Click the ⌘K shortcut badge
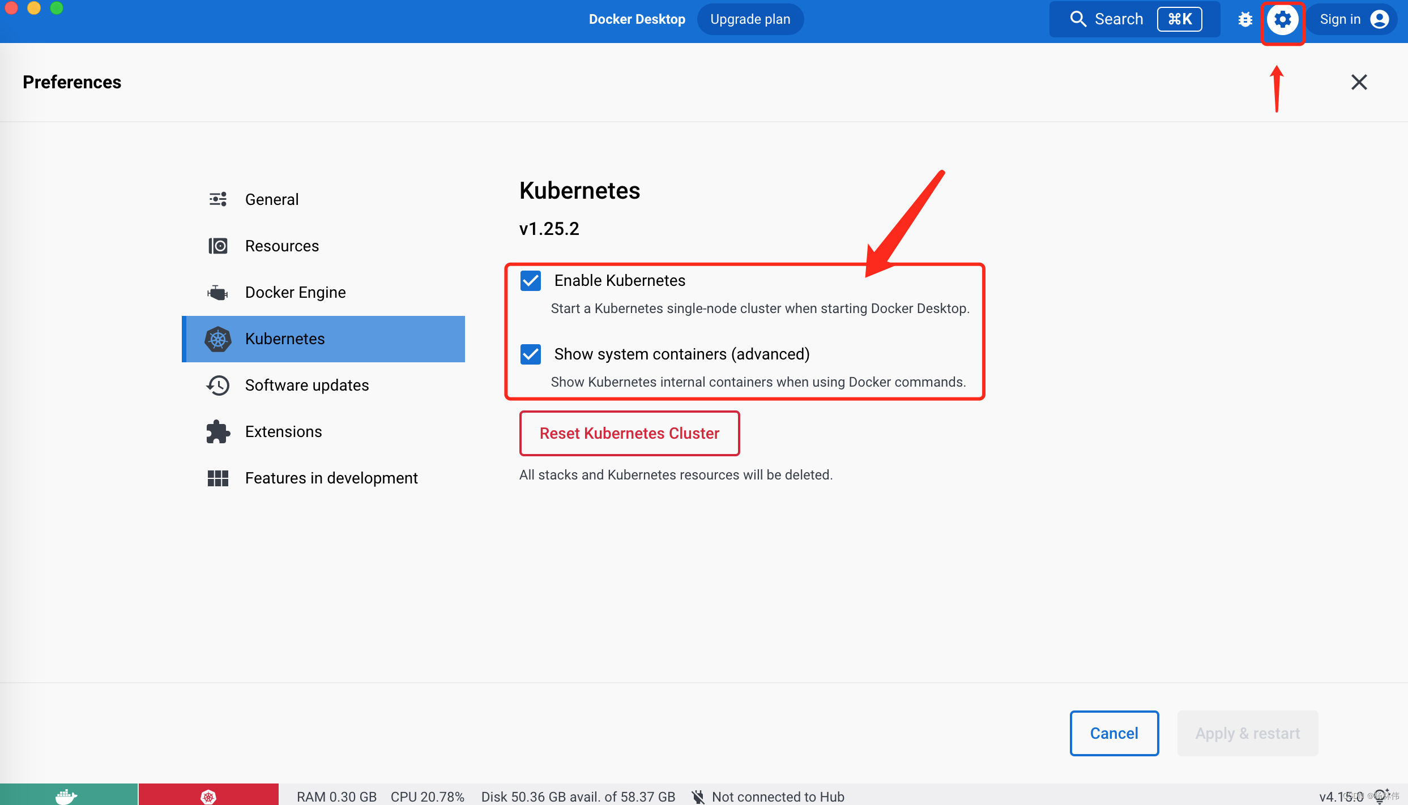 click(x=1180, y=19)
